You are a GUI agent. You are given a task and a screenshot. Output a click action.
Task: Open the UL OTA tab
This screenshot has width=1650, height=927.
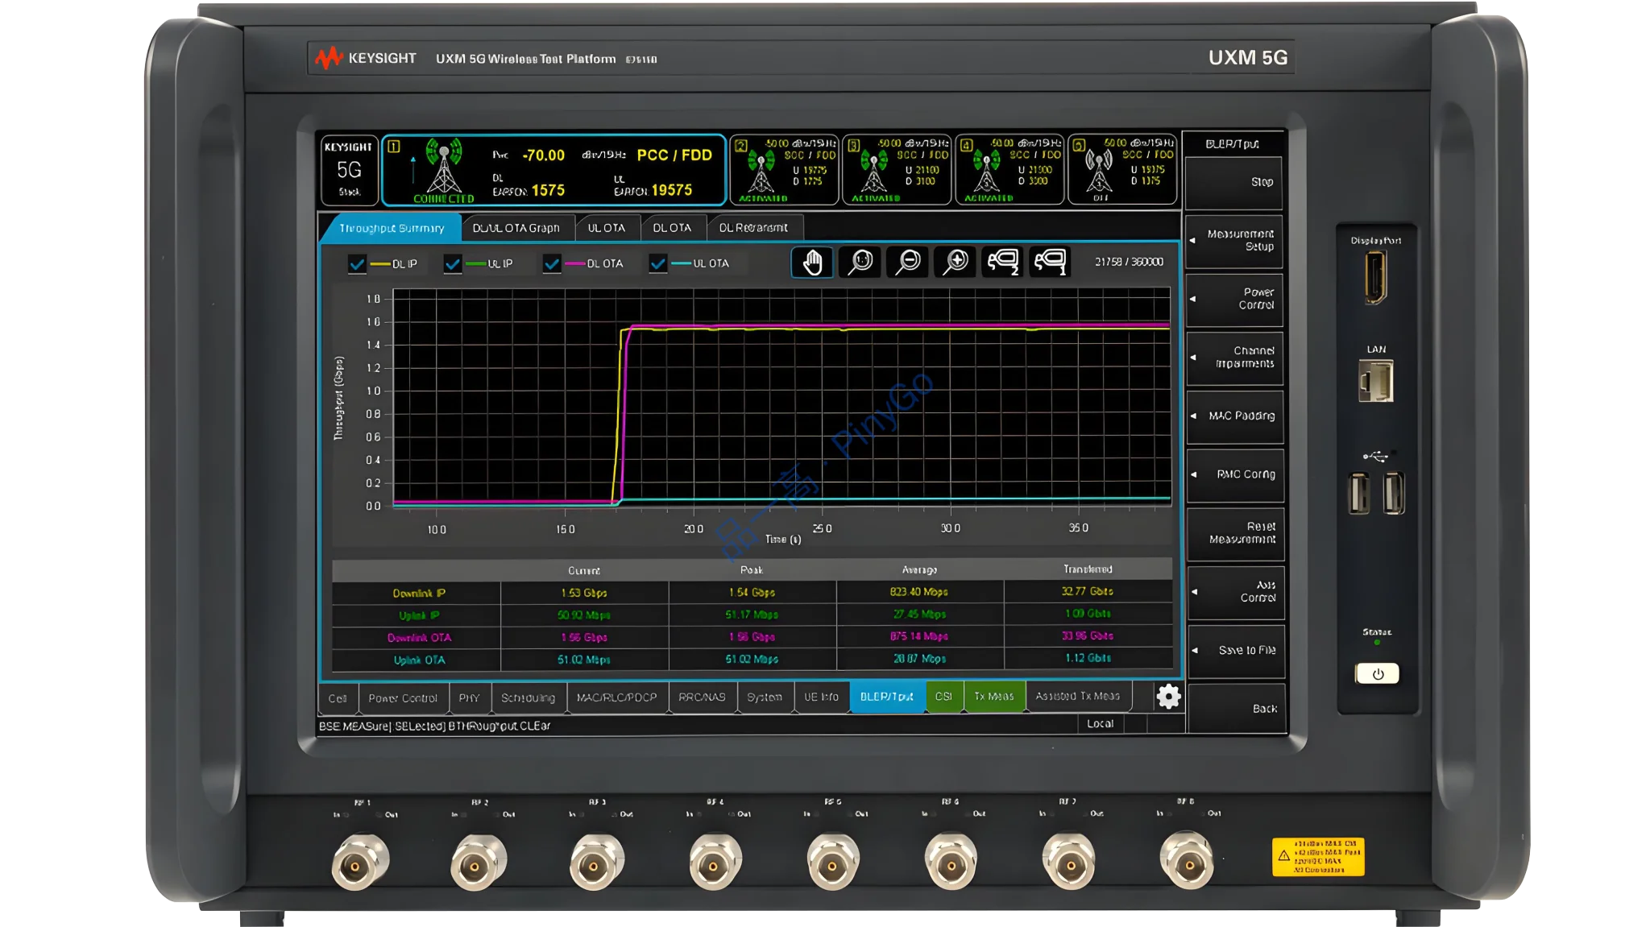pyautogui.click(x=607, y=228)
